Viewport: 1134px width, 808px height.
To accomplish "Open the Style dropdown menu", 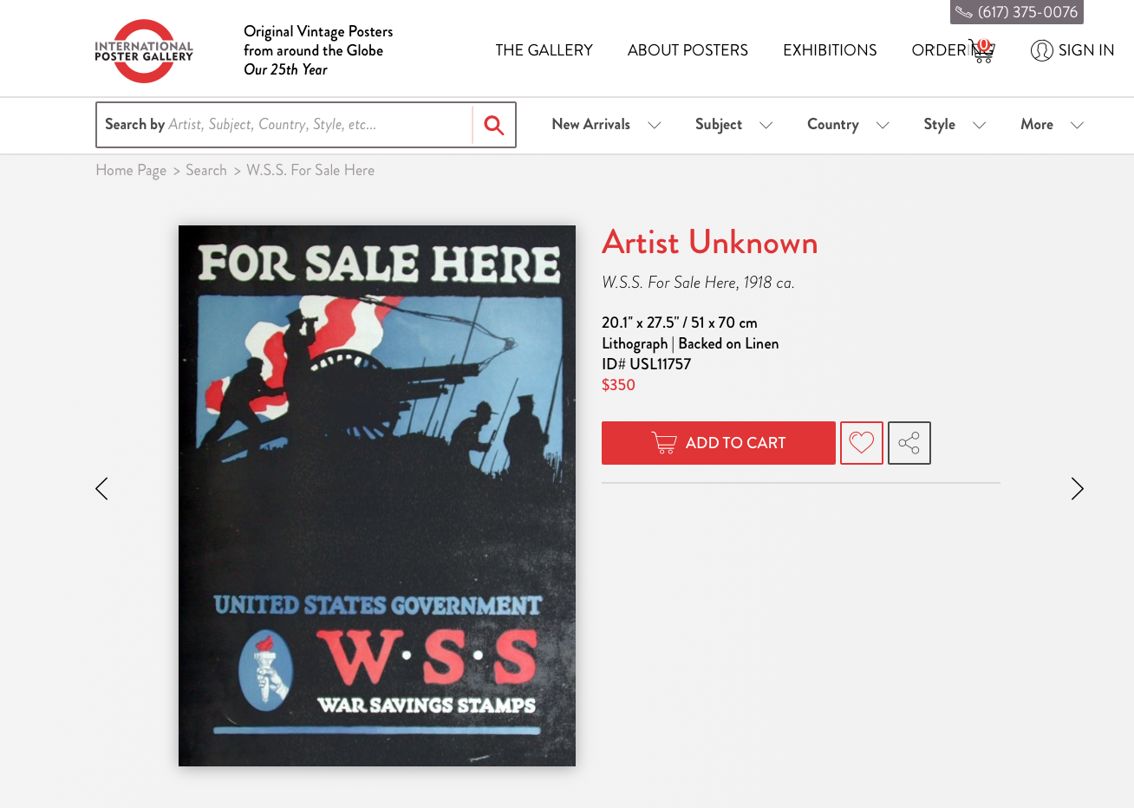I will (x=955, y=125).
